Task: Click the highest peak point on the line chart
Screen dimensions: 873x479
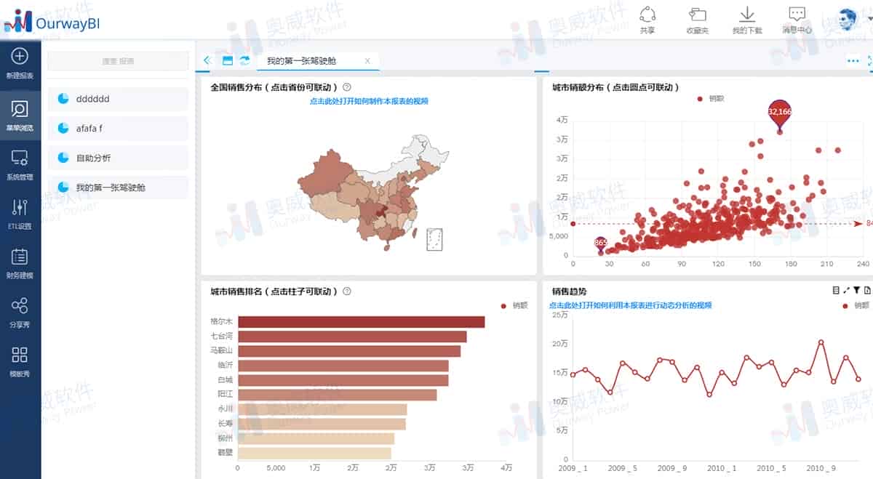Action: (821, 342)
